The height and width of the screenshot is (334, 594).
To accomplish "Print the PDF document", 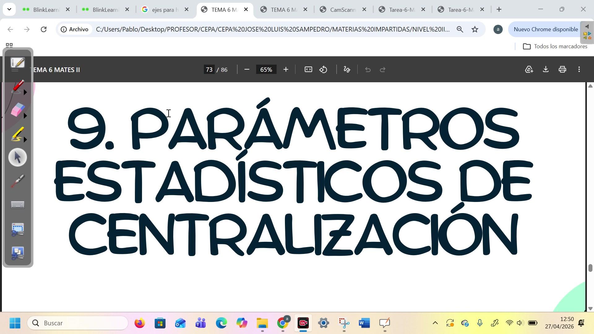I will 562,70.
